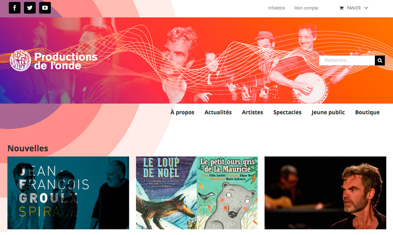The width and height of the screenshot is (393, 235).
Task: Click the Productions de l'onde logo
Action: (x=53, y=60)
